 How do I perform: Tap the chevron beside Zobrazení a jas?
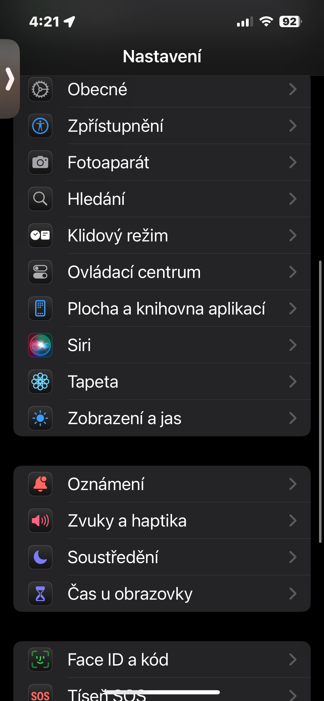pos(293,418)
